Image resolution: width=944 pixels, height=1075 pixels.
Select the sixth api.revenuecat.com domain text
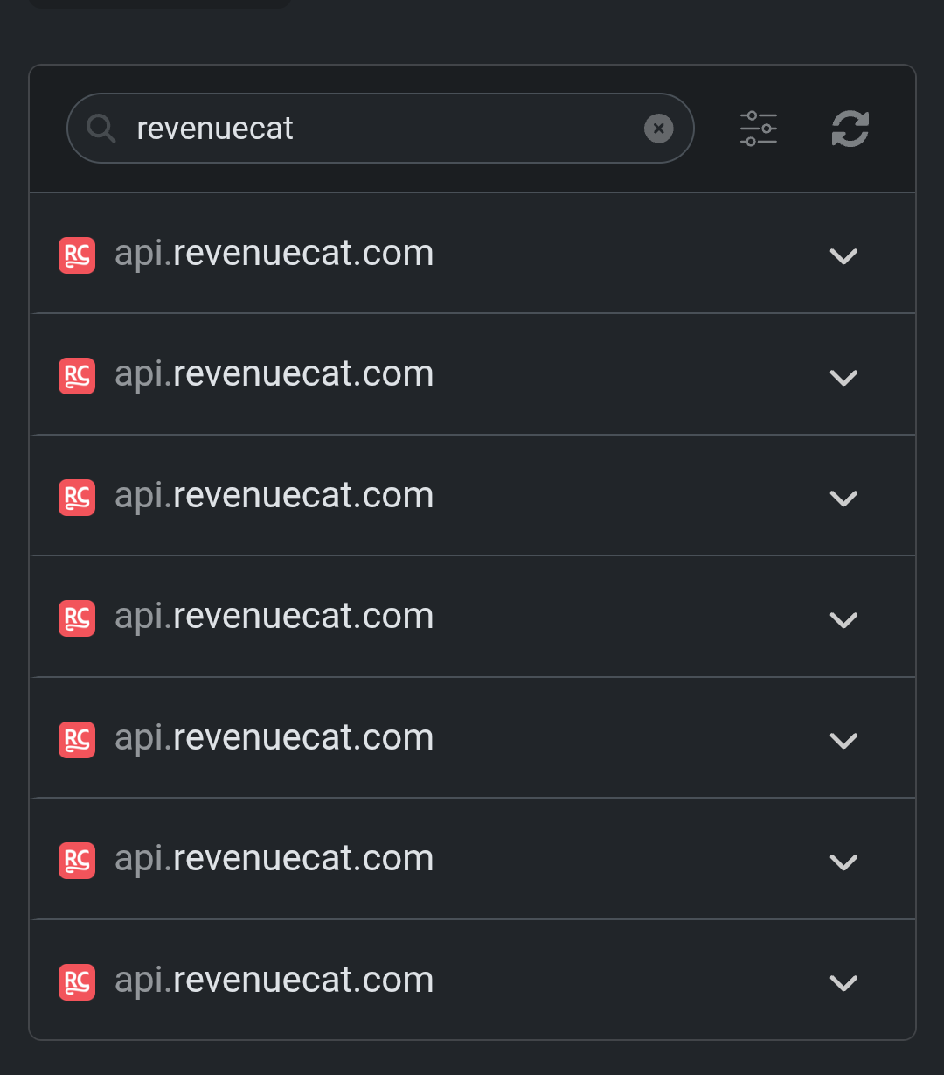coord(274,859)
